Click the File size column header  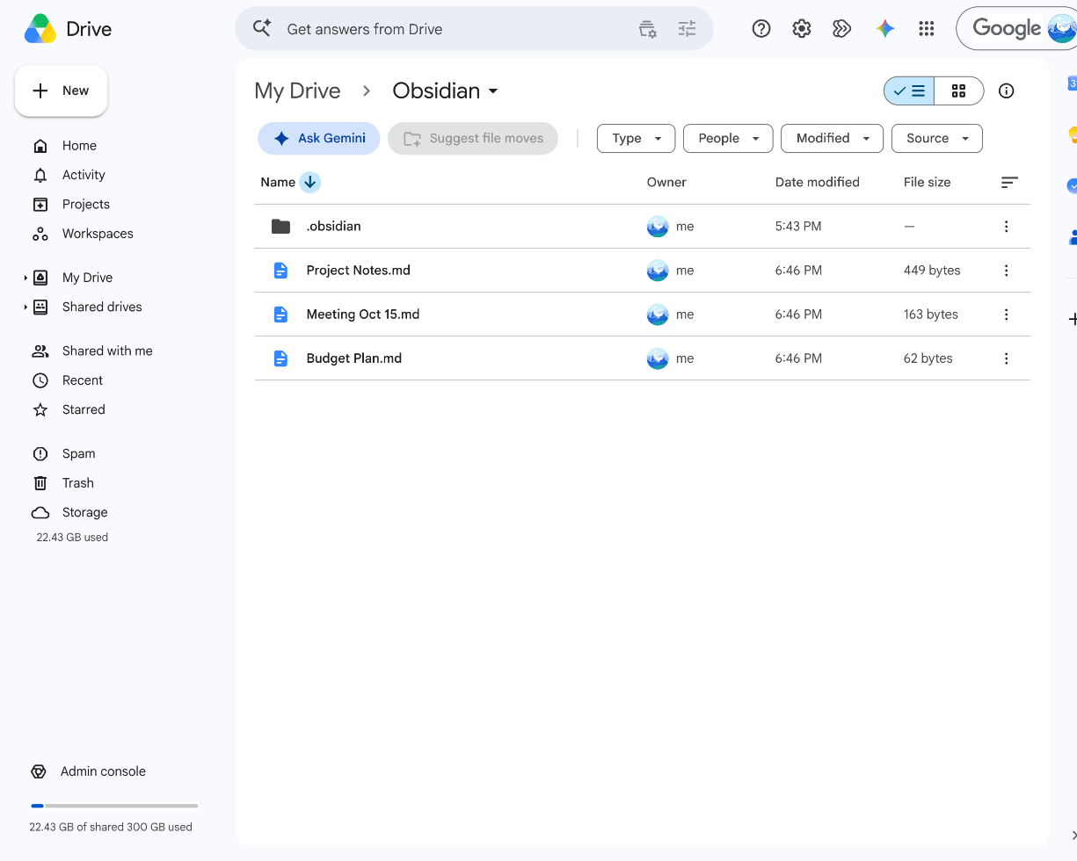click(928, 183)
